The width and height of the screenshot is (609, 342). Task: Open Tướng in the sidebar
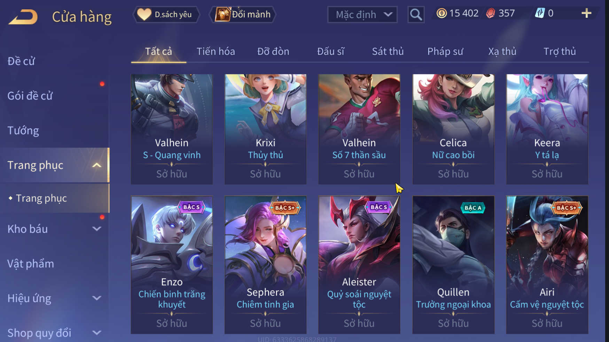[x=23, y=130]
